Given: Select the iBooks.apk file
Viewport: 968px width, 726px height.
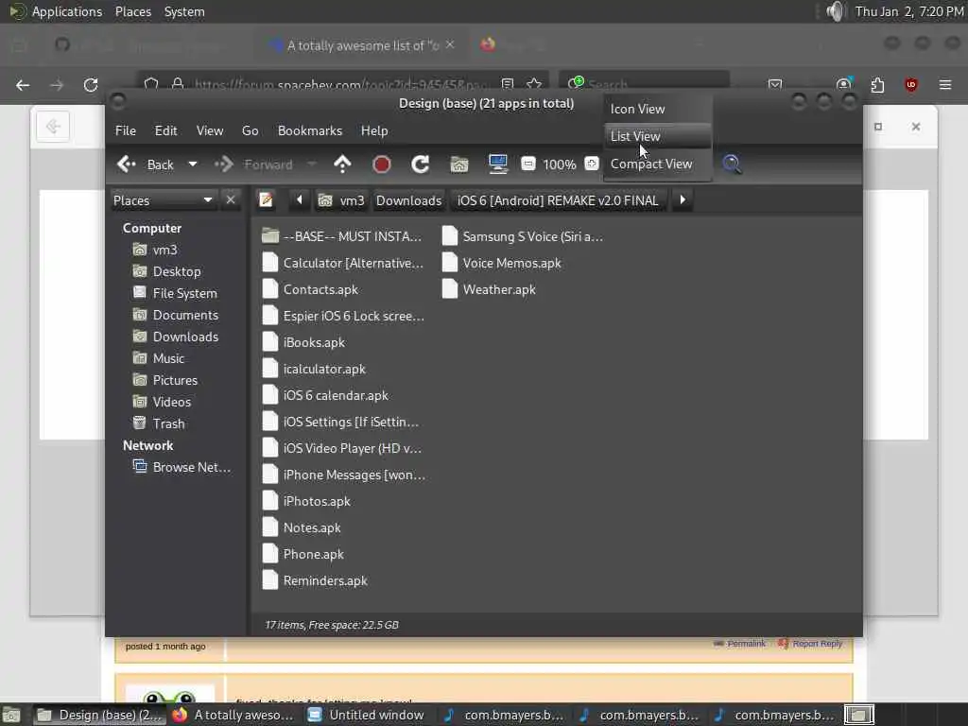Looking at the screenshot, I should coord(303,342).
